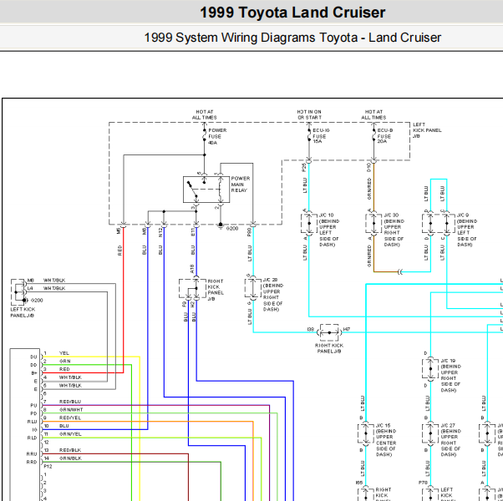Click the POWER FUSE 40A label
Screen dimensions: 503x501
click(x=217, y=136)
